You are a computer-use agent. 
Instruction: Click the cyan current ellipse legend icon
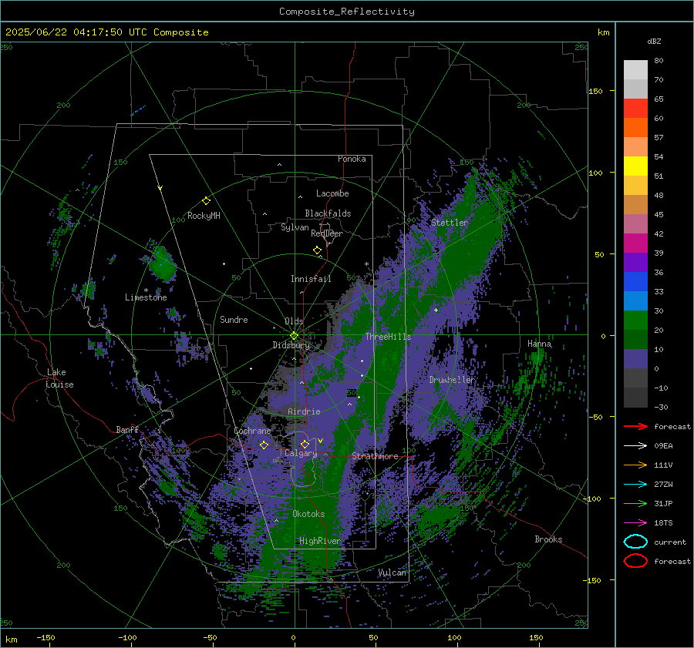635,542
